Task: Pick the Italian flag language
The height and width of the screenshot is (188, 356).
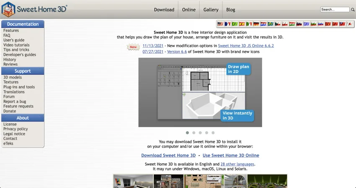Action: pos(249,24)
